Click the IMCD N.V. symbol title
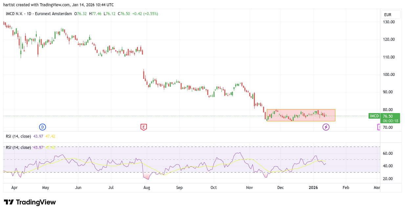The height and width of the screenshot is (212, 405). tap(17, 14)
